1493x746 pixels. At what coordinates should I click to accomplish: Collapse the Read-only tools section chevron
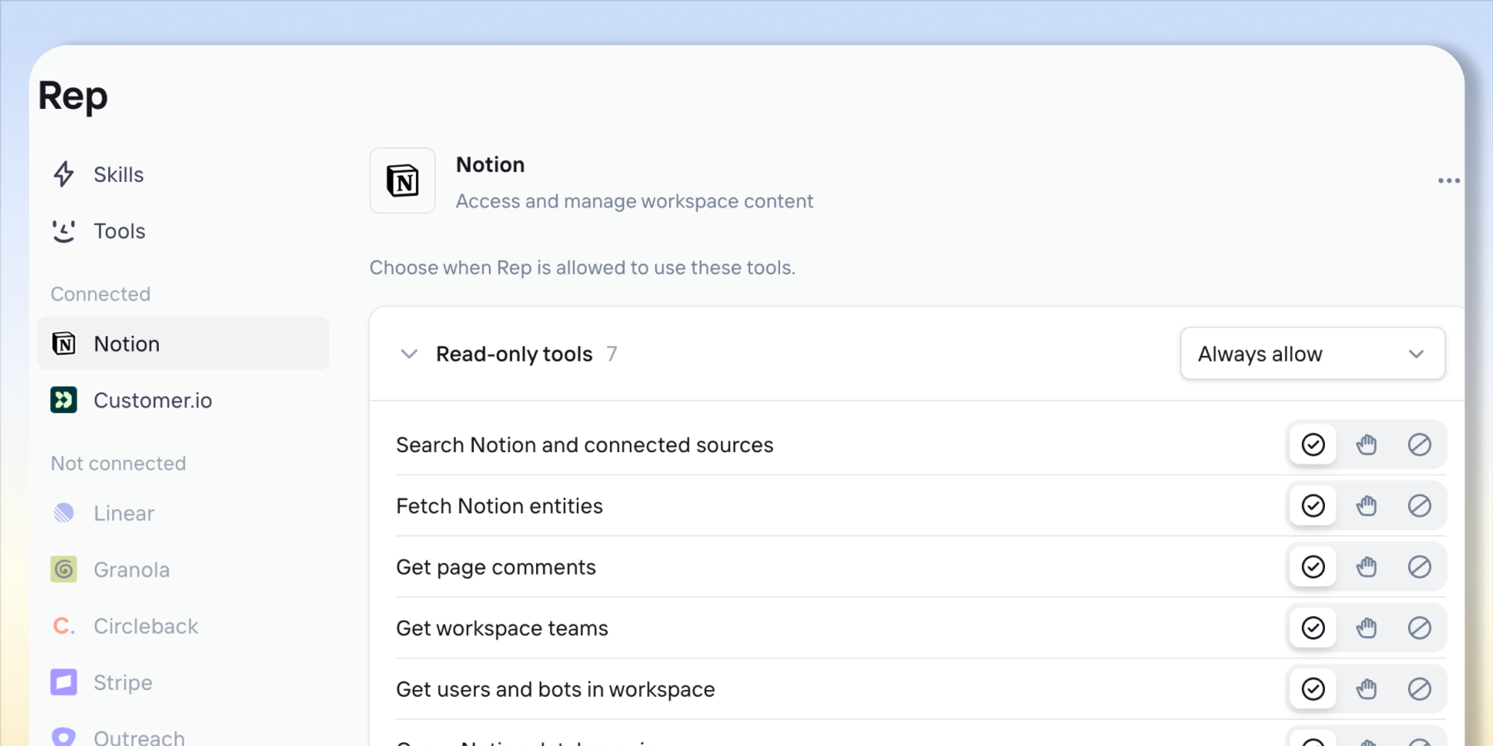pos(409,354)
